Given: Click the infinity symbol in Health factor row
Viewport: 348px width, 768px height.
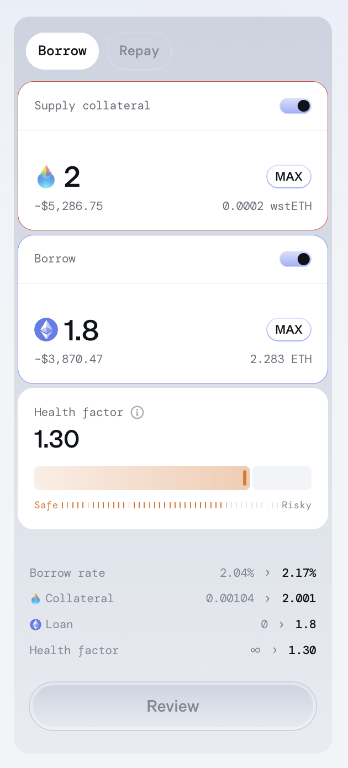Looking at the screenshot, I should coord(255,650).
